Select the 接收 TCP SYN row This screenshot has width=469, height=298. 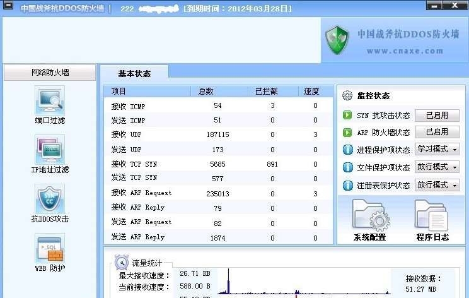point(218,164)
